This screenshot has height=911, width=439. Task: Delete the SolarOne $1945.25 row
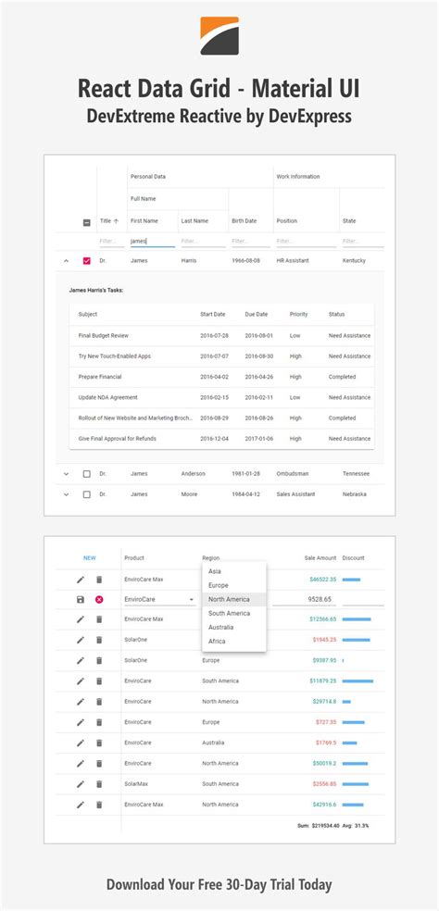coord(99,640)
